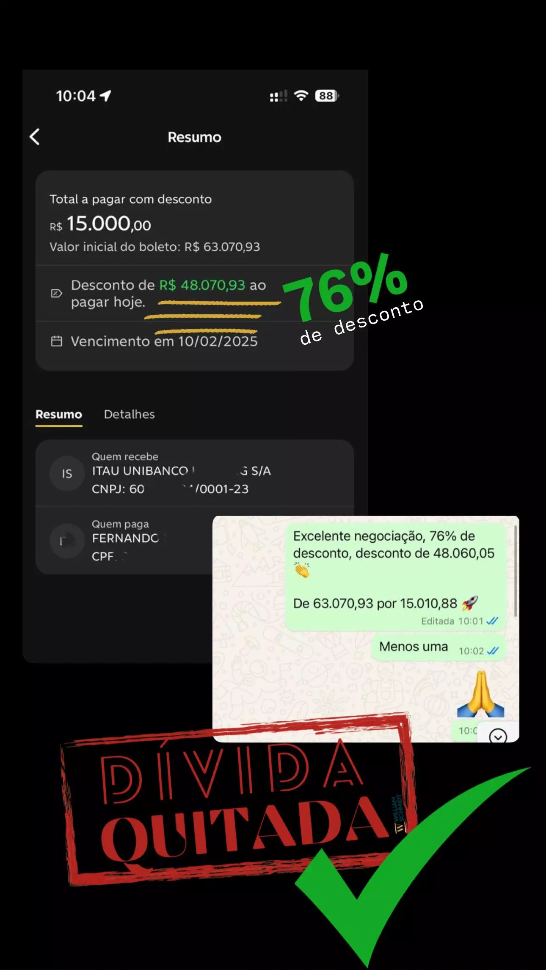
Task: Click the location arrow beside 10:04
Action: (x=105, y=96)
